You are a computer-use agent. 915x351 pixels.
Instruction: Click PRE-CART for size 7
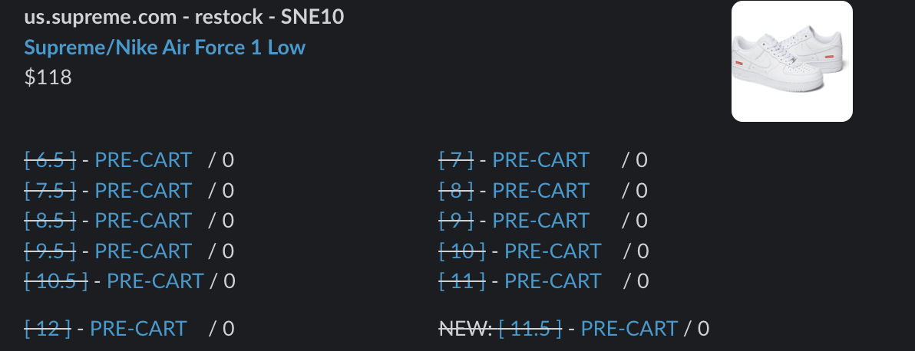tap(541, 159)
